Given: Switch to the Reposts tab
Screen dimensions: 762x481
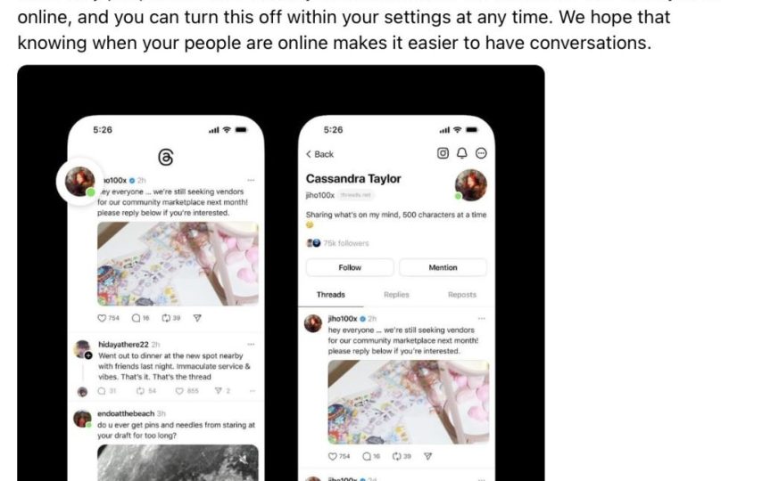Looking at the screenshot, I should [461, 295].
